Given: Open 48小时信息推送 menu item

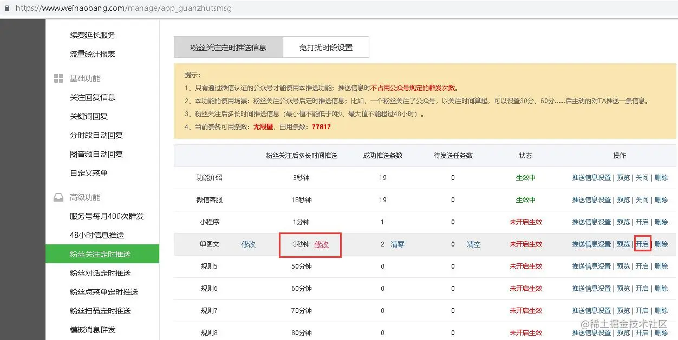Looking at the screenshot, I should 97,235.
